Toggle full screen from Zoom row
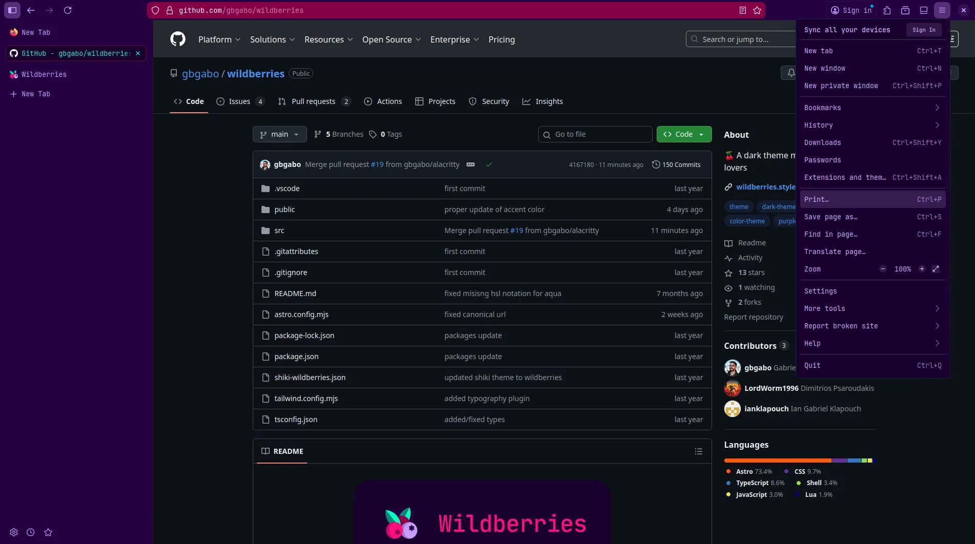Viewport: 975px width, 544px height. pos(936,269)
